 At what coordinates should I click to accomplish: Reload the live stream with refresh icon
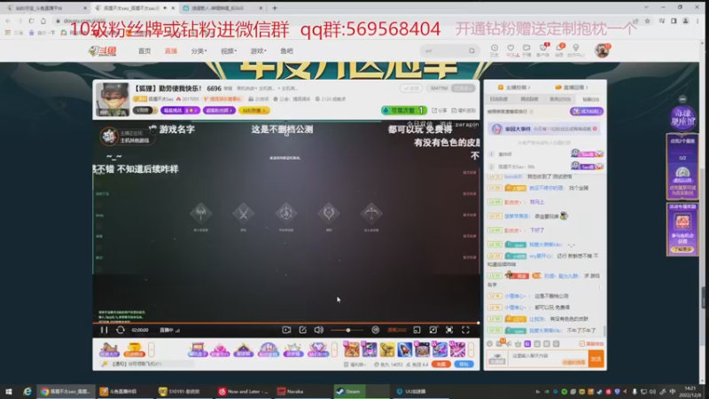(x=121, y=330)
